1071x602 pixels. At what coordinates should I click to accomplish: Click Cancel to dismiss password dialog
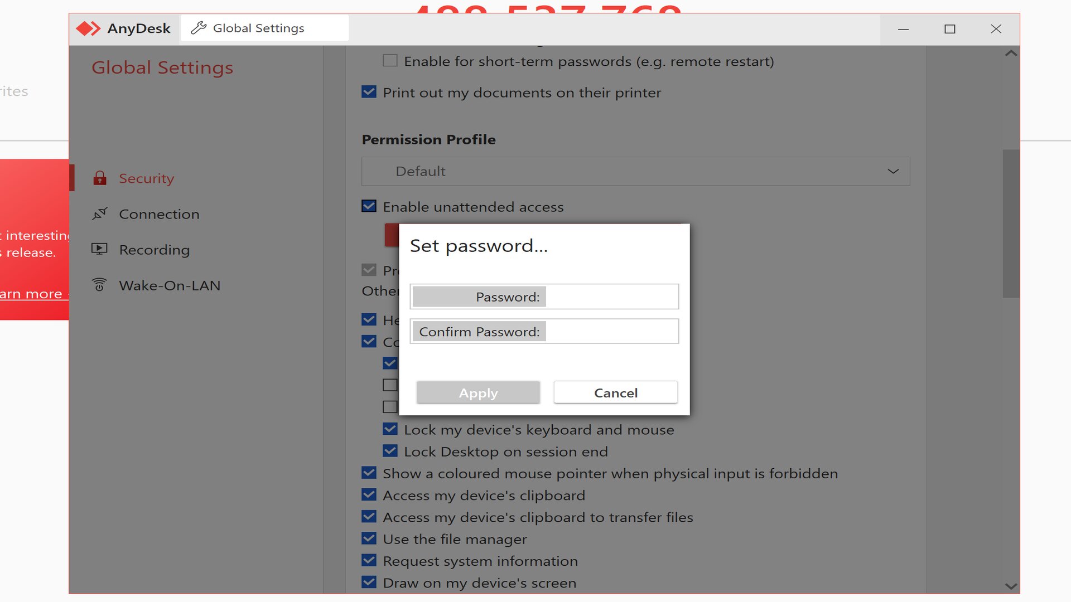coord(616,392)
